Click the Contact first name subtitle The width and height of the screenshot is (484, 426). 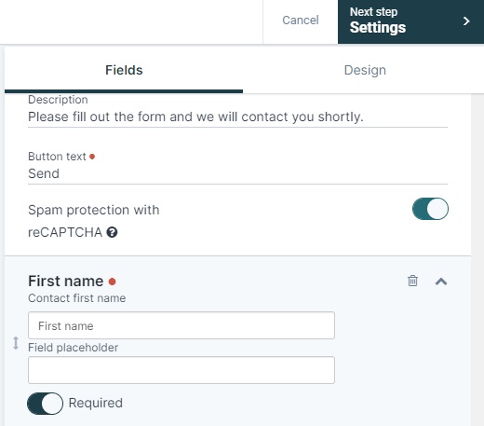(x=77, y=298)
